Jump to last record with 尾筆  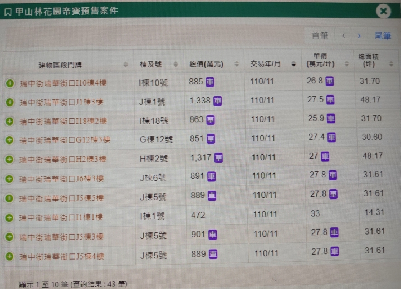383,36
